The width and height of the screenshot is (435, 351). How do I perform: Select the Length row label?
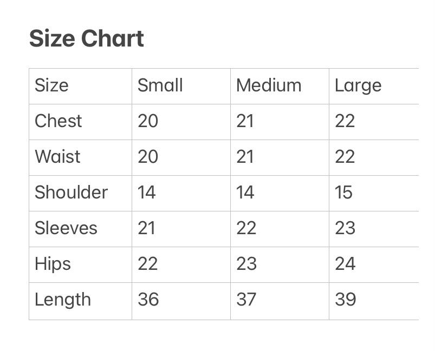point(62,300)
